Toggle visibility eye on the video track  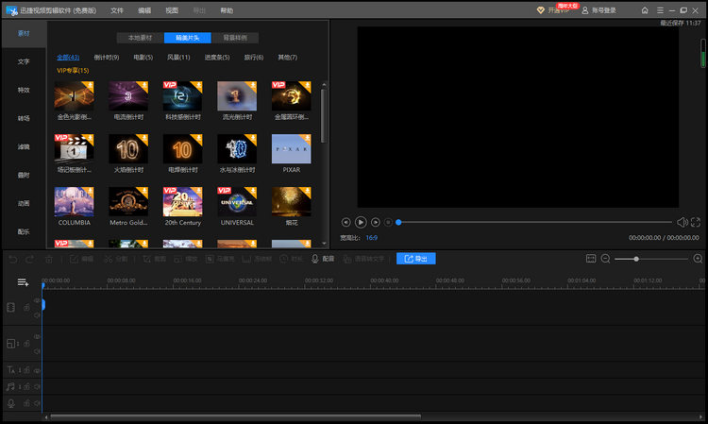[37, 300]
